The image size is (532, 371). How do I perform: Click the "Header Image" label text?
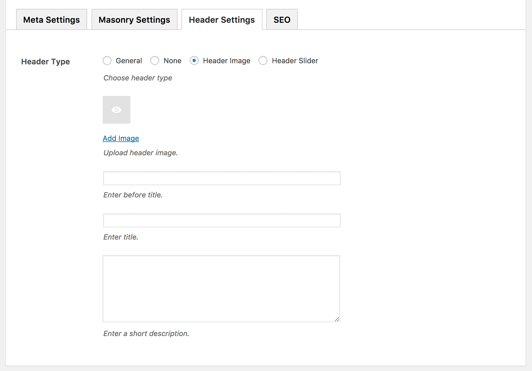click(x=227, y=61)
